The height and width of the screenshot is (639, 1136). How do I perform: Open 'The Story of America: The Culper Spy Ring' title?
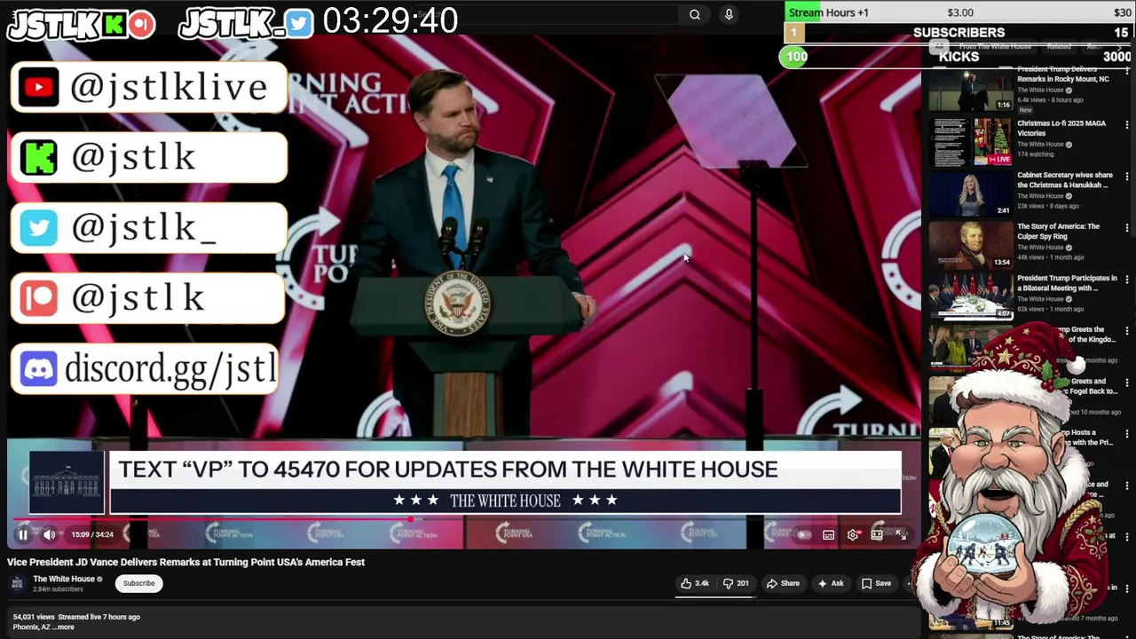[x=1058, y=232]
